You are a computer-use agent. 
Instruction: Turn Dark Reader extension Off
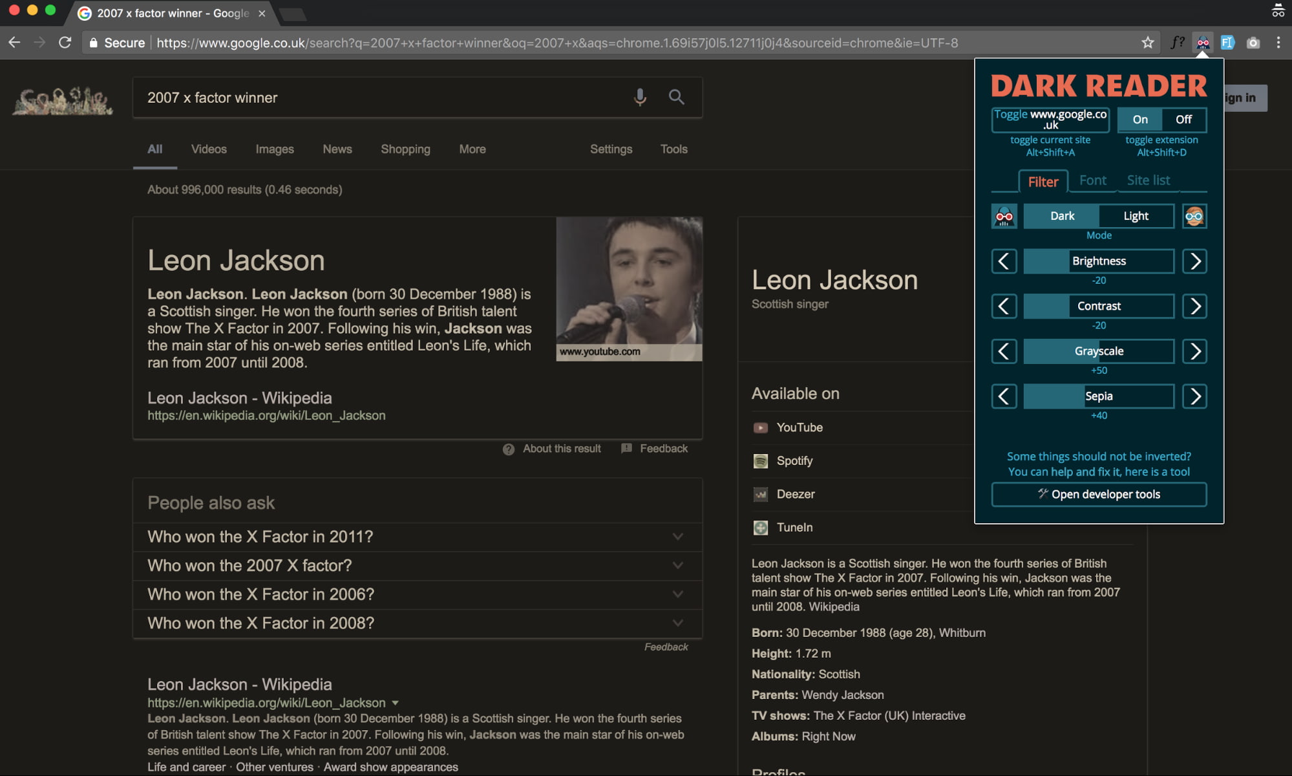1183,120
